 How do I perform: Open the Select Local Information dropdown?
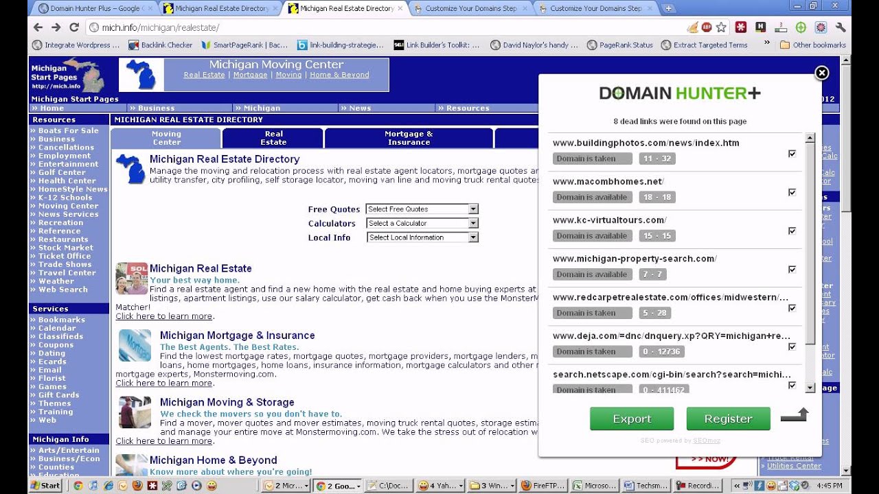pyautogui.click(x=422, y=237)
